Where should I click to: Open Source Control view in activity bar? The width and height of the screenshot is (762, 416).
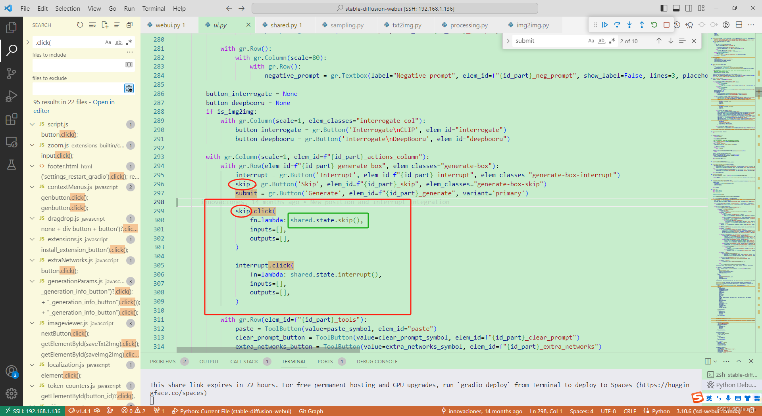(x=12, y=73)
